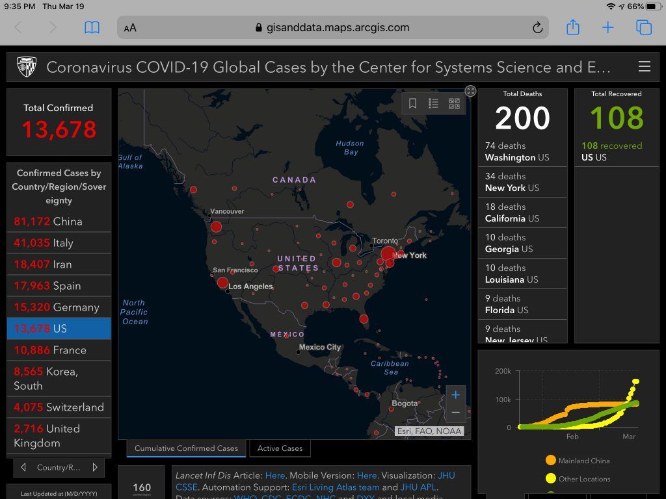Reload the page in Safari
Screen dimensions: 666x499
pyautogui.click(x=537, y=27)
